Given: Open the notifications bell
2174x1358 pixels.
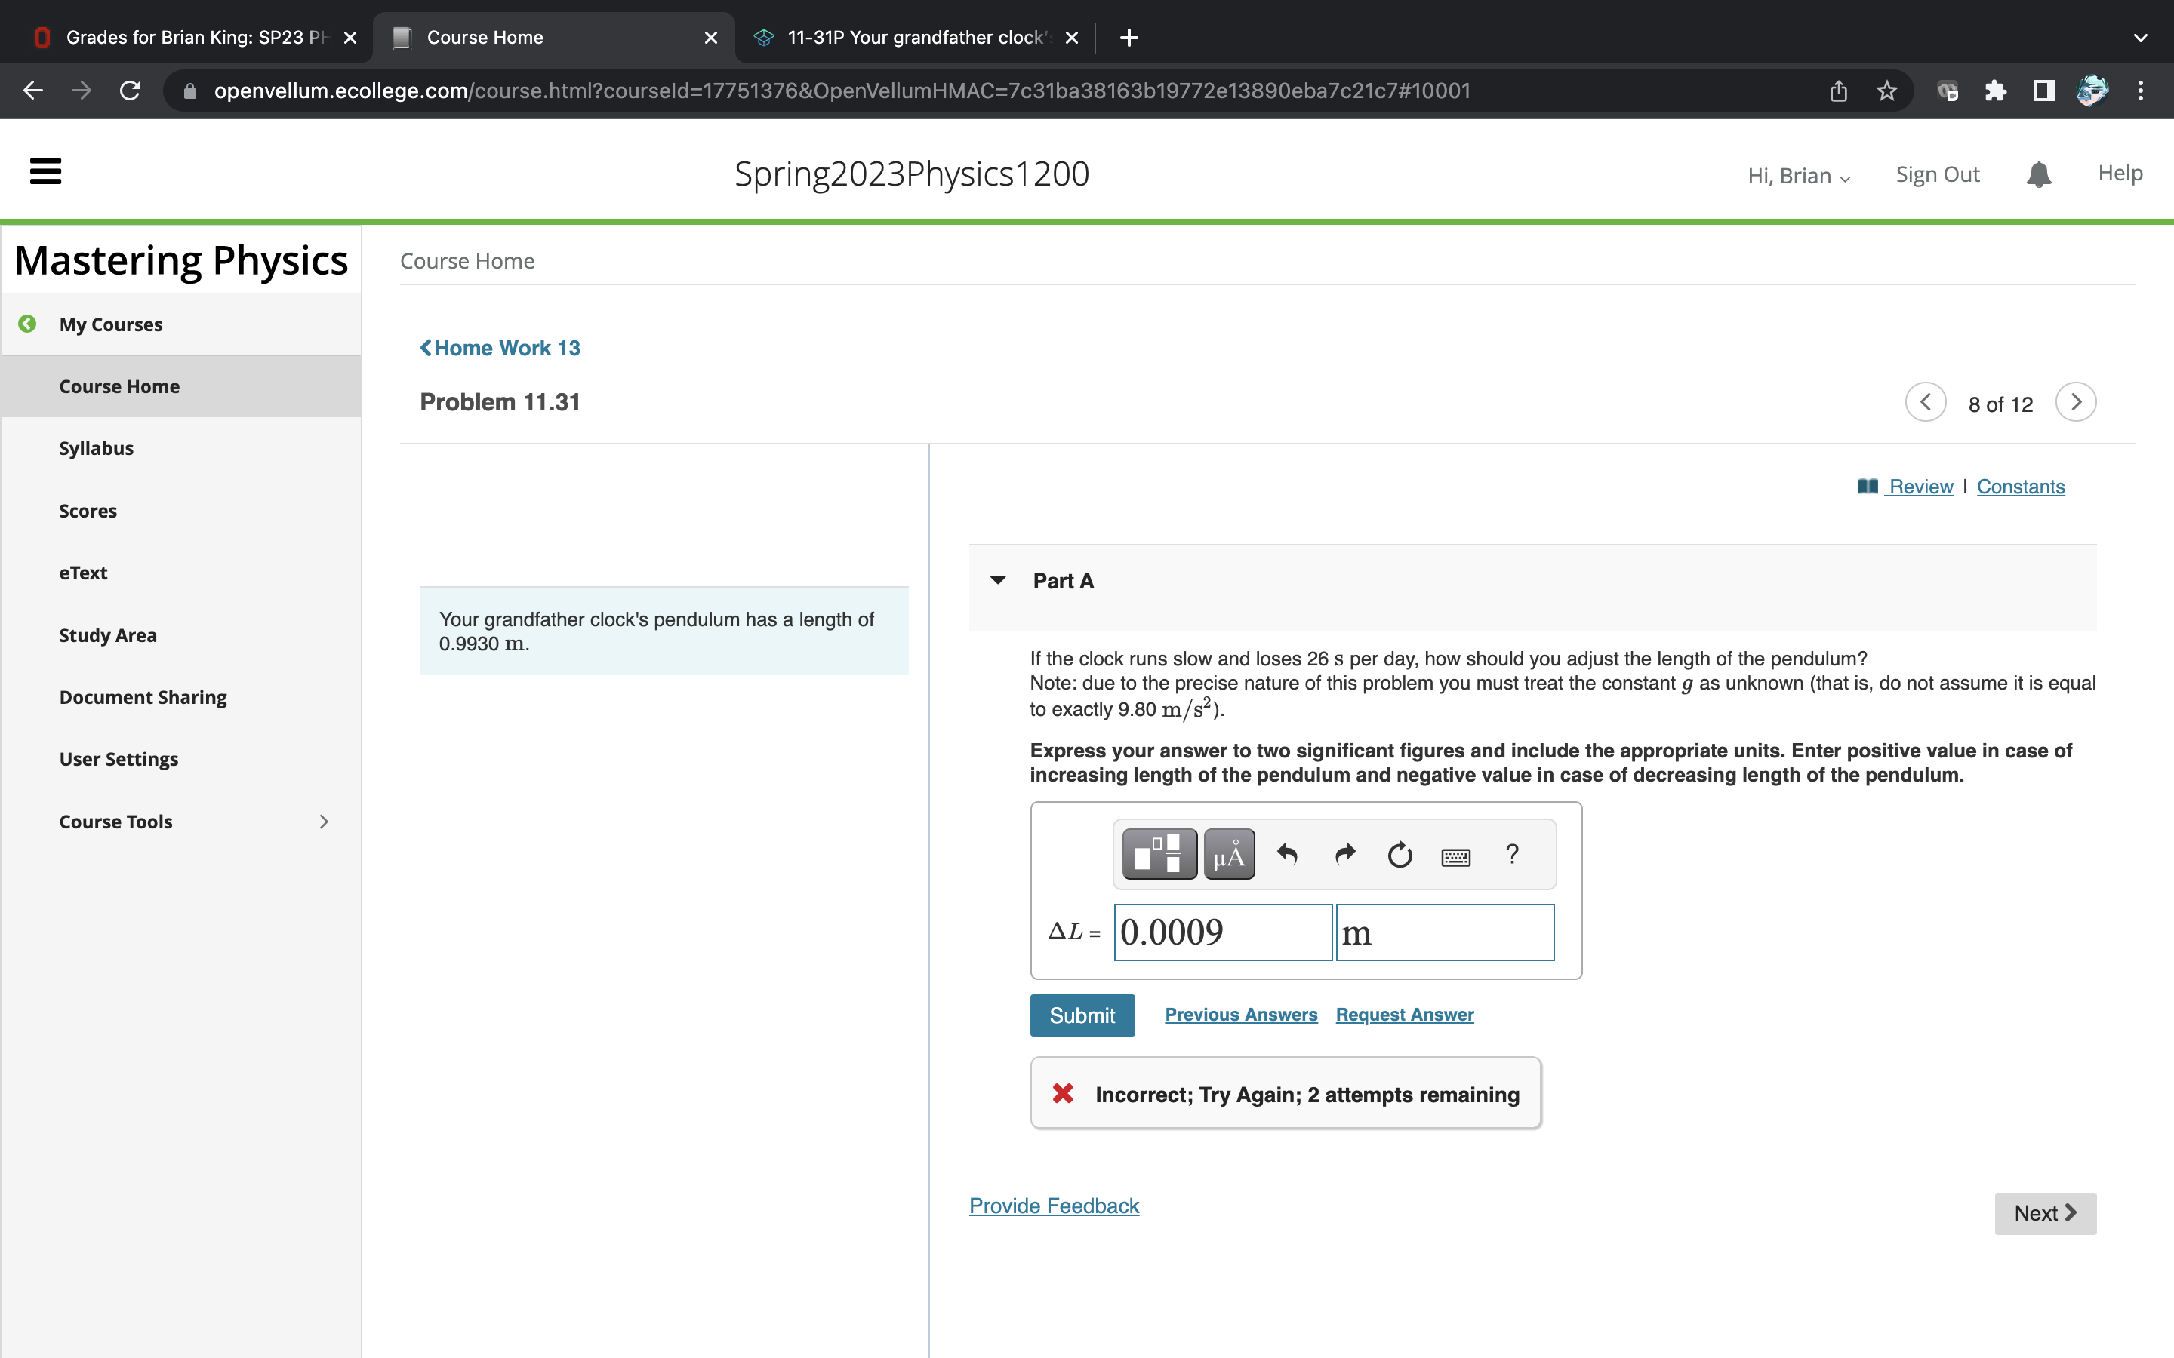Looking at the screenshot, I should coord(2038,174).
